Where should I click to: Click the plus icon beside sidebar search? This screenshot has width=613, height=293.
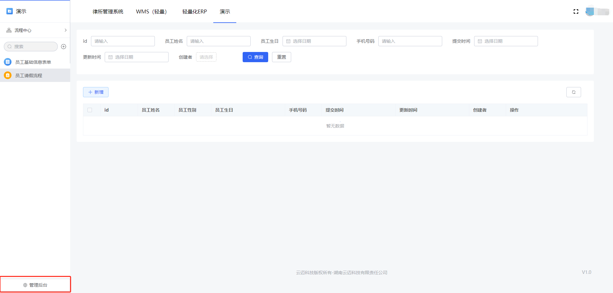[64, 47]
